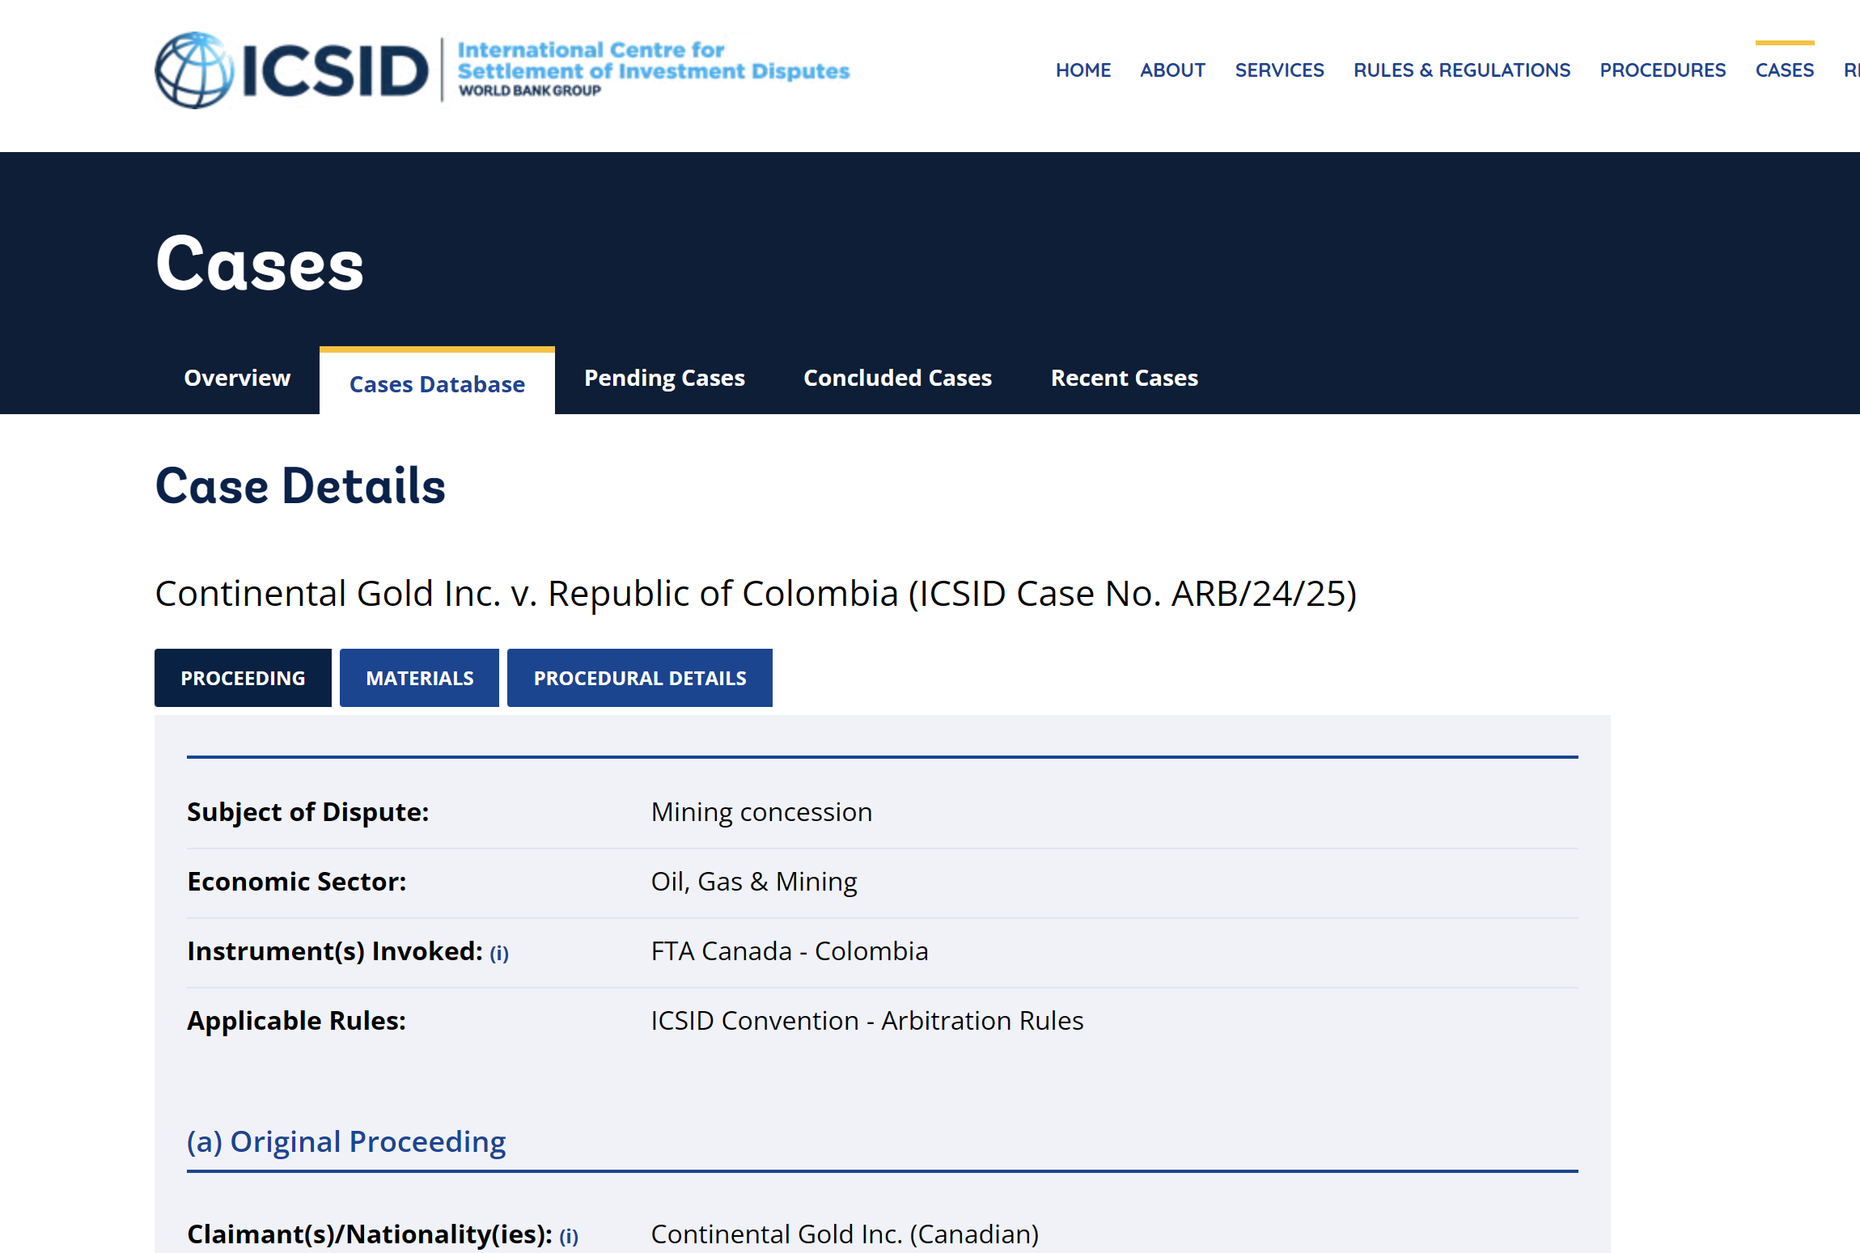Open the HOME navigation item
Screen dimensions: 1860x1253
[x=1083, y=70]
